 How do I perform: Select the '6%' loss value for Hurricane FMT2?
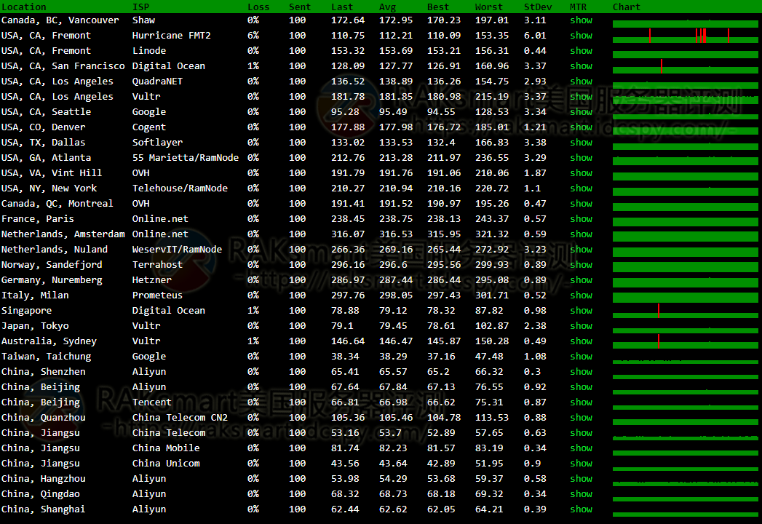pos(253,36)
